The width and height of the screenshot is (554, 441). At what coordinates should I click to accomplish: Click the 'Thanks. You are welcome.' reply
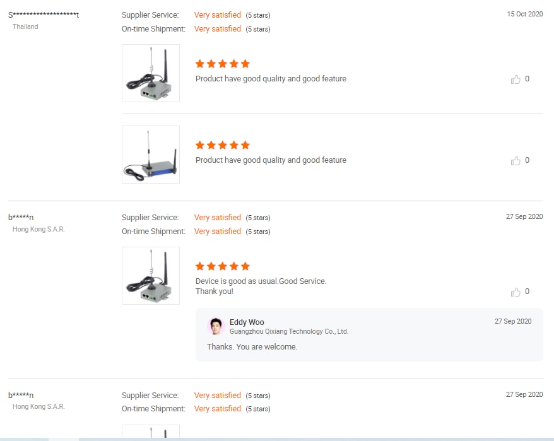click(252, 346)
